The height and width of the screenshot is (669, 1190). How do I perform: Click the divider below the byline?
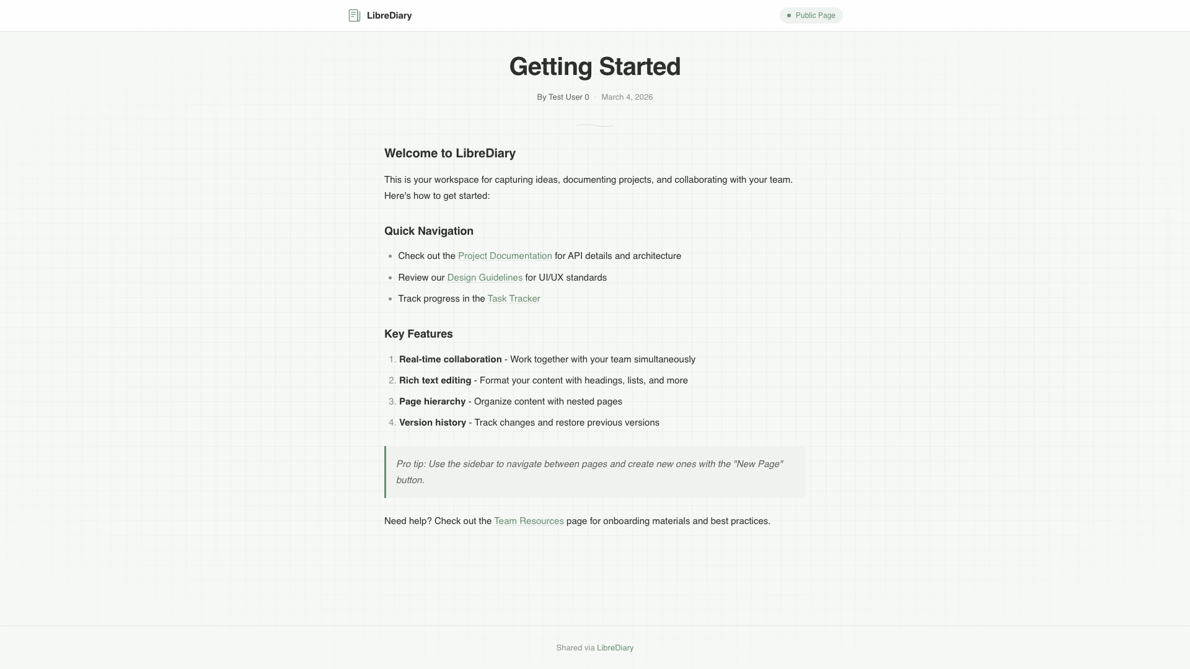click(x=594, y=125)
